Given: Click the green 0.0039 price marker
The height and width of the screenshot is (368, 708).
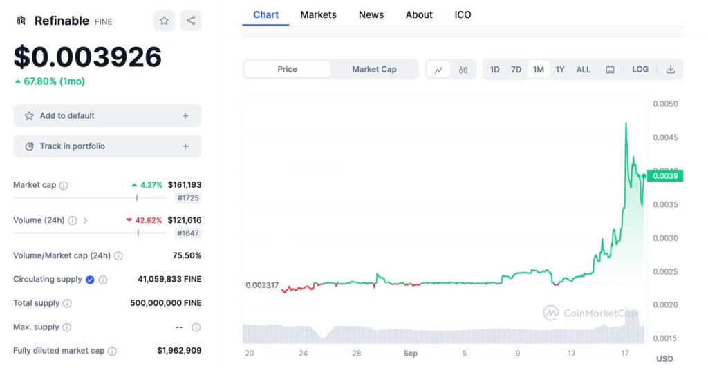Looking at the screenshot, I should [665, 176].
